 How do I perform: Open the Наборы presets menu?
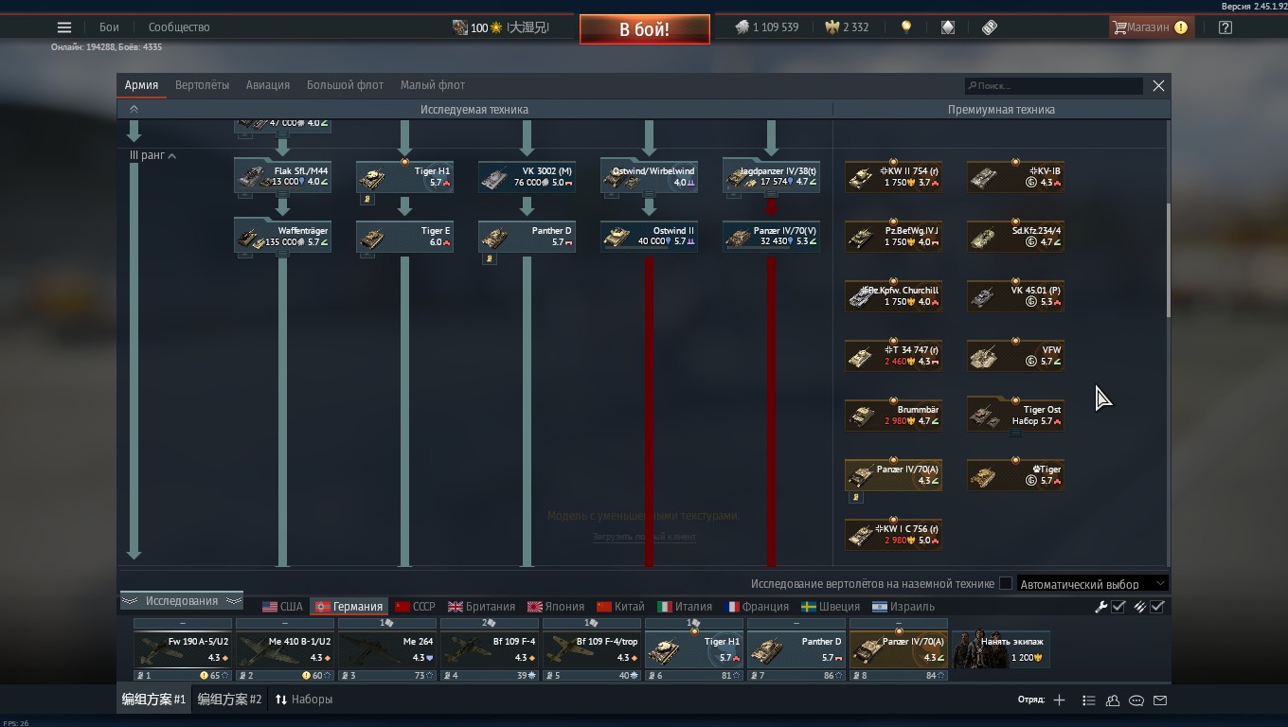[304, 700]
